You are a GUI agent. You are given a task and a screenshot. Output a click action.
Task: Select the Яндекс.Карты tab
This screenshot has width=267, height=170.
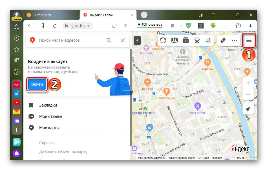coord(101,15)
